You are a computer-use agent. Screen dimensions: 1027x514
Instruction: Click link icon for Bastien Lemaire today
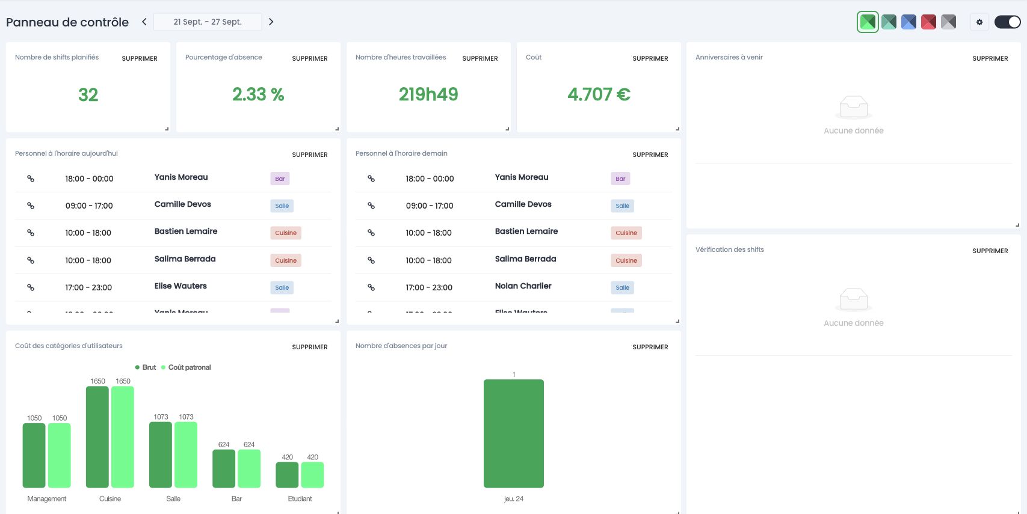pyautogui.click(x=31, y=233)
